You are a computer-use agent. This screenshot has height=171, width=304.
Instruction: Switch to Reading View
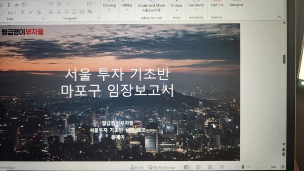pyautogui.click(x=210, y=167)
